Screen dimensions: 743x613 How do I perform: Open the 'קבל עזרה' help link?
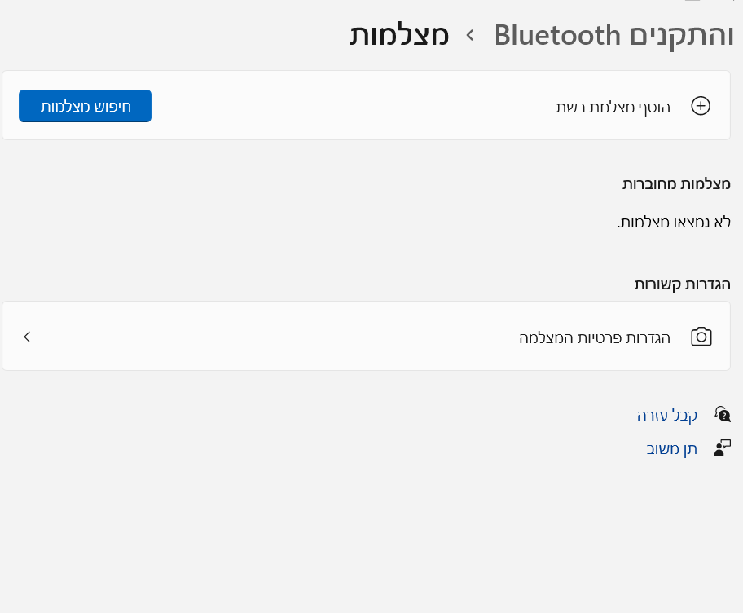click(x=667, y=415)
